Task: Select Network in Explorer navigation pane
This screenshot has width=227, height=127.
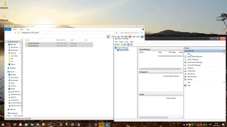Action: point(13,110)
